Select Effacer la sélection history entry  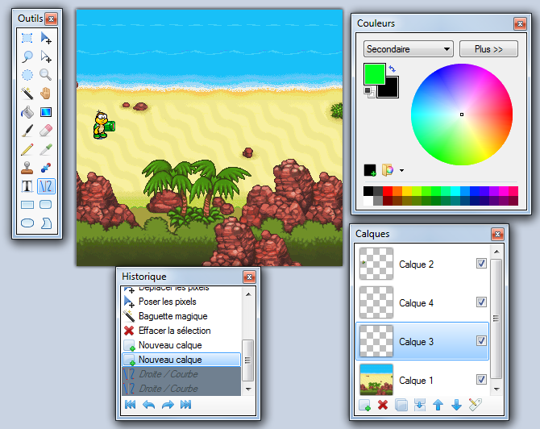(174, 331)
